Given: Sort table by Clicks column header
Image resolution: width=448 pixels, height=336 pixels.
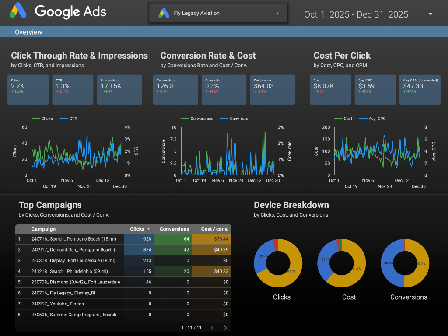Looking at the screenshot, I should tap(137, 229).
